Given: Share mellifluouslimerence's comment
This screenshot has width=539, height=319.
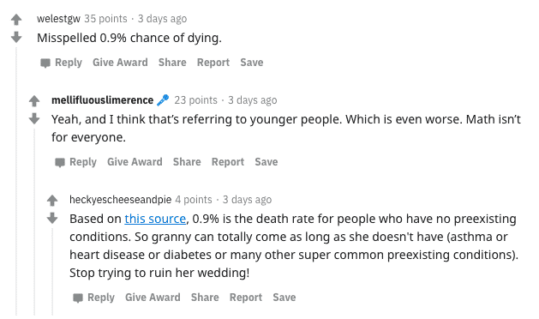Looking at the screenshot, I should coord(187,162).
